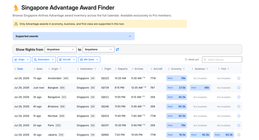Select the 40.5k Business award for Jakarta
This screenshot has width=259, height=140.
click(200, 135)
